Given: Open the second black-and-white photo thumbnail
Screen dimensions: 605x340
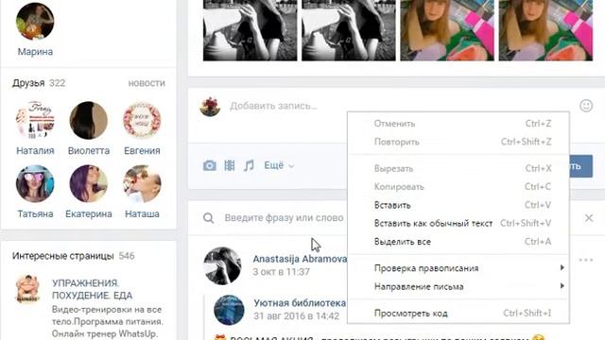Looking at the screenshot, I should click(x=349, y=30).
